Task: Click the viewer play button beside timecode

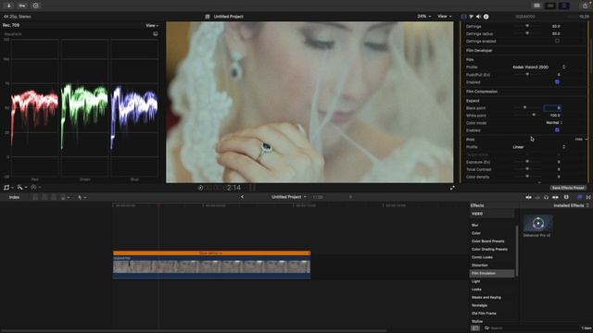Action: click(200, 188)
